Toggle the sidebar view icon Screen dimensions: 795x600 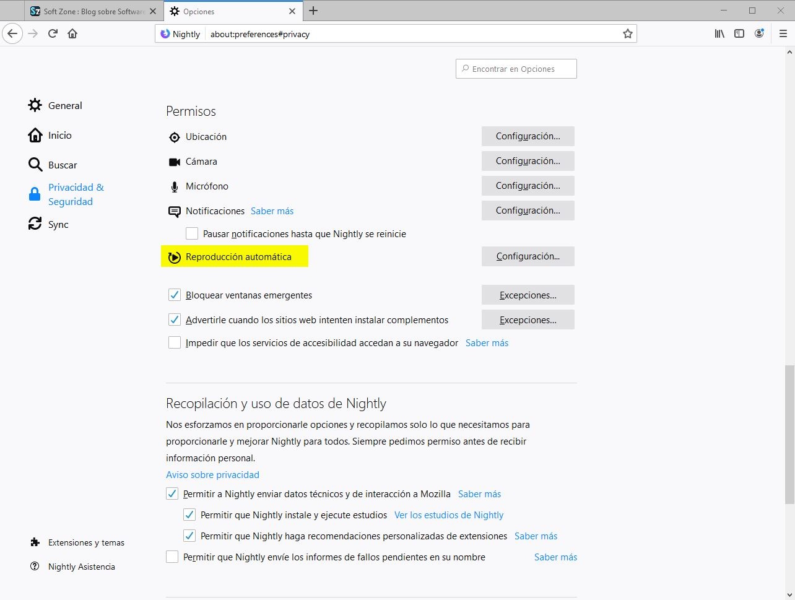coord(739,33)
